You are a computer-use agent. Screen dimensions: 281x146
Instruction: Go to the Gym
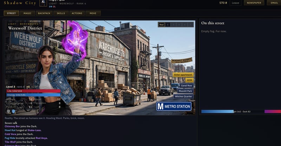[x=189, y=80]
